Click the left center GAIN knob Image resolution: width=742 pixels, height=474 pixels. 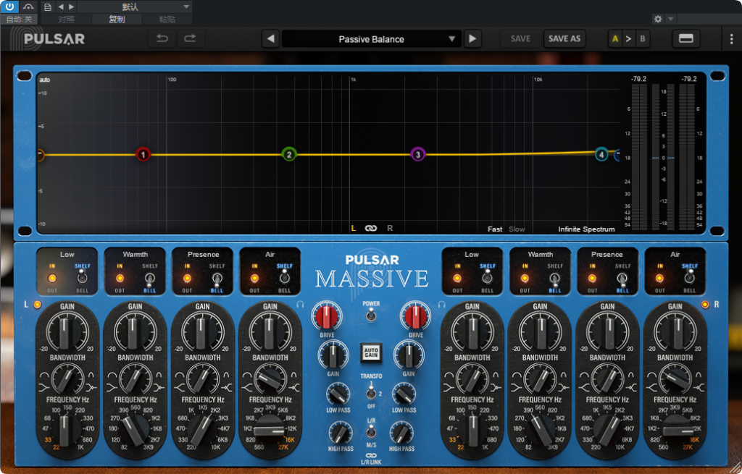(x=333, y=355)
